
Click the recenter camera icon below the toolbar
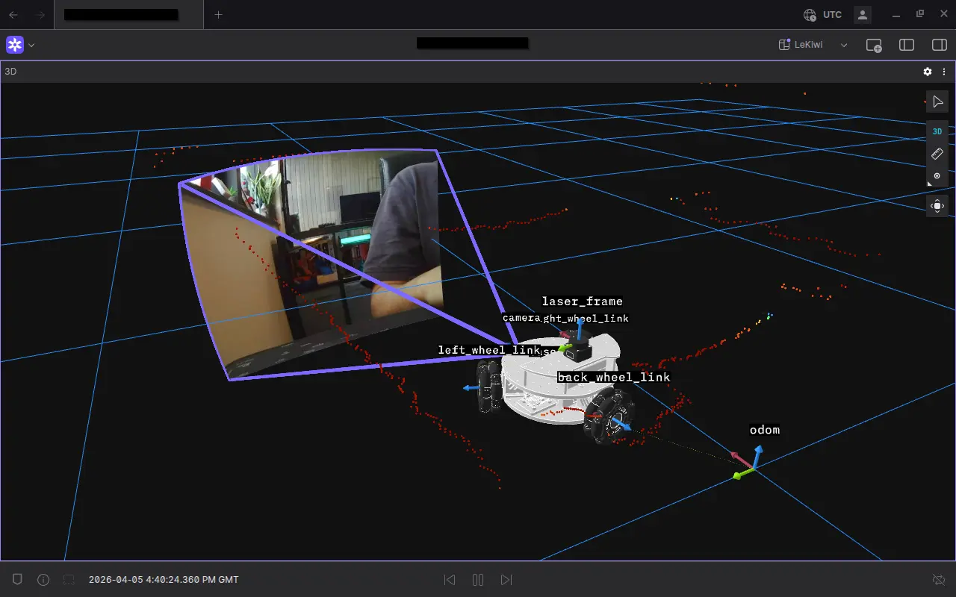click(x=937, y=206)
